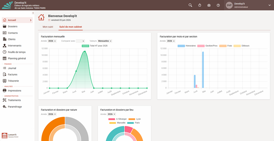
Task: Toggle Honoraires legend series
Action: point(187,46)
